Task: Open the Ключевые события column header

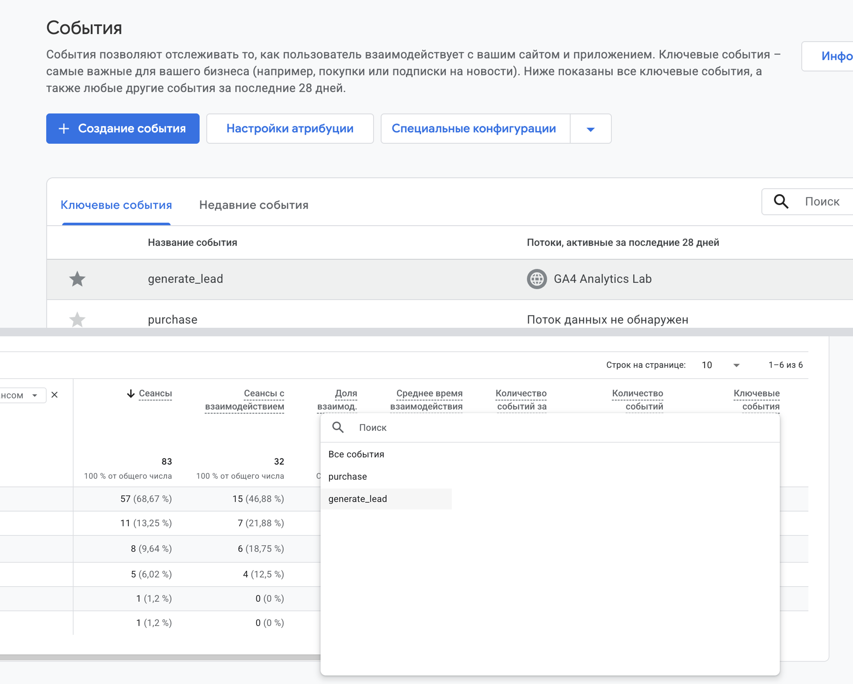Action: click(x=756, y=400)
